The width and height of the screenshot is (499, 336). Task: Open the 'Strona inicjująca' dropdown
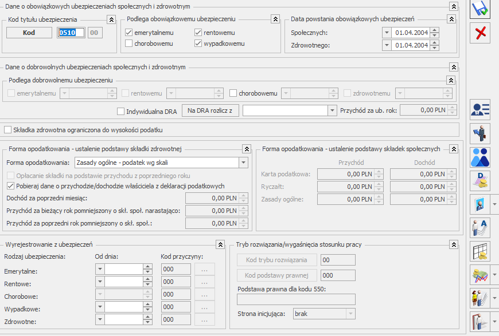[x=349, y=314]
